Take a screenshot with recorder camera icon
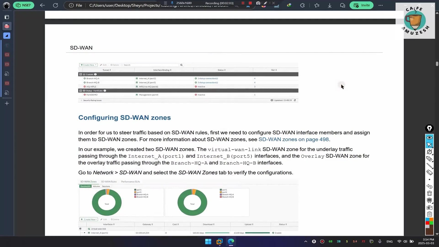Viewport: 439px width, 247px height. pos(258,3)
